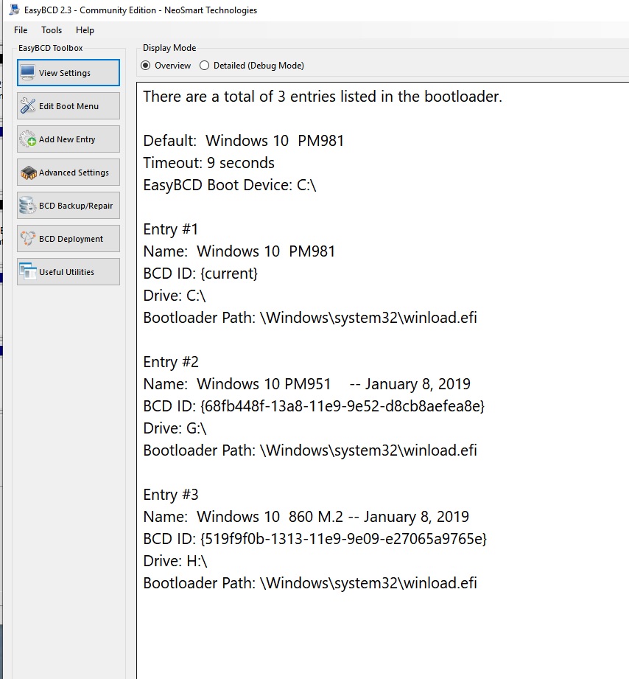The height and width of the screenshot is (679, 629).
Task: Open the View Settings page
Action: click(68, 73)
